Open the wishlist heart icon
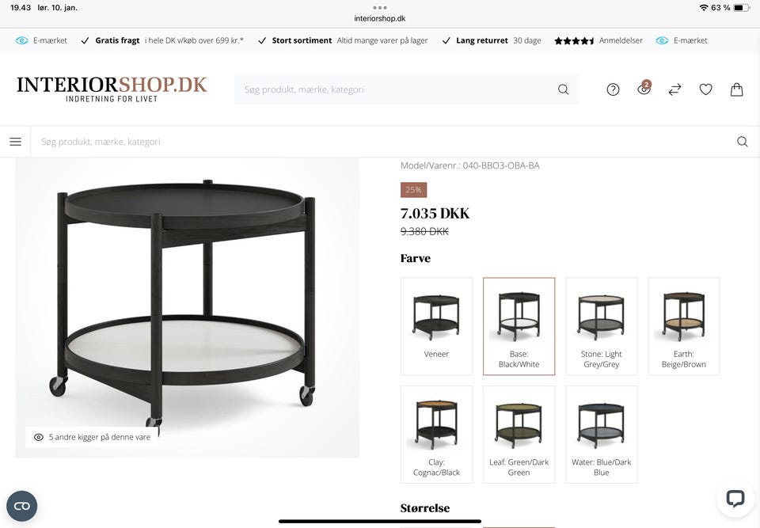Screen dimensions: 760x528 pos(705,89)
